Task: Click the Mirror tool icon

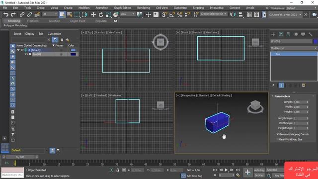Action: click(233, 14)
